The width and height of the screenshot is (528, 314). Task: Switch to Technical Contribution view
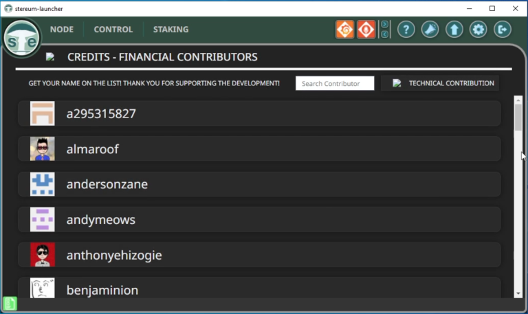440,83
